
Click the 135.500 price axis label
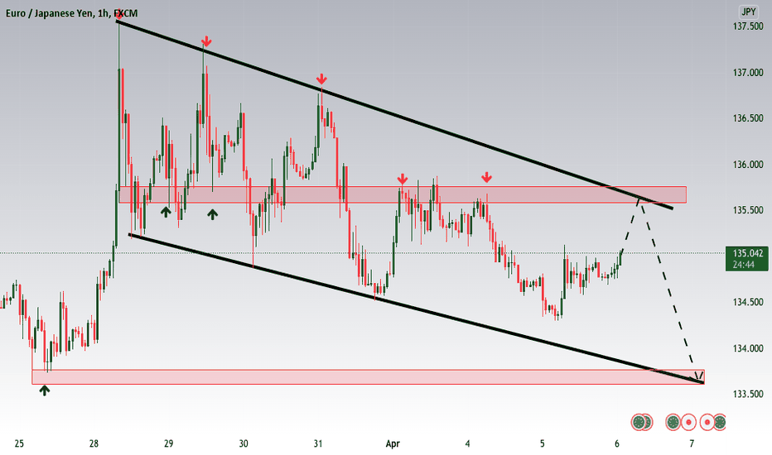[748, 210]
